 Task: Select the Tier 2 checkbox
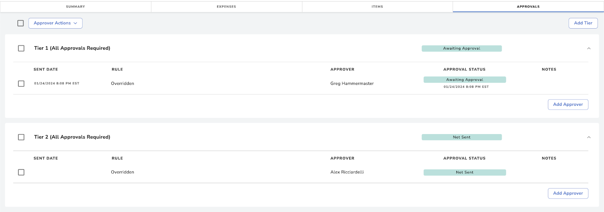(x=21, y=137)
